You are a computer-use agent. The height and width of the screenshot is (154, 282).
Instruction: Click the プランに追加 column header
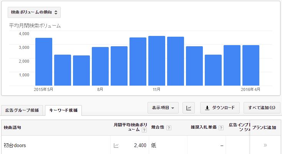pos(264,128)
